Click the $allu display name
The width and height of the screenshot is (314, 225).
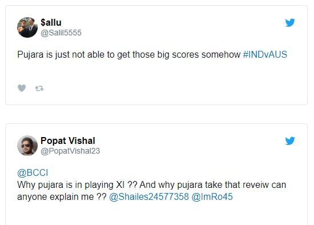point(51,22)
